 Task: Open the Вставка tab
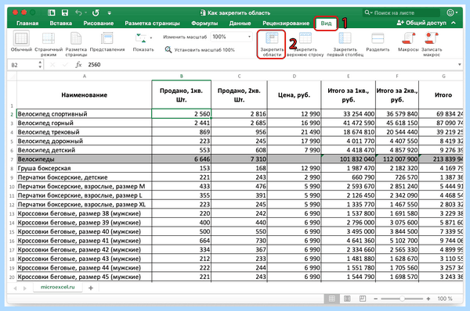click(61, 23)
